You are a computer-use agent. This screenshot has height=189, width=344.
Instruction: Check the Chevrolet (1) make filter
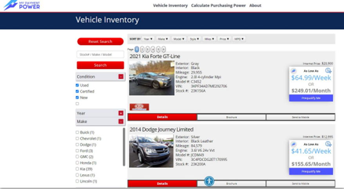pos(77,139)
